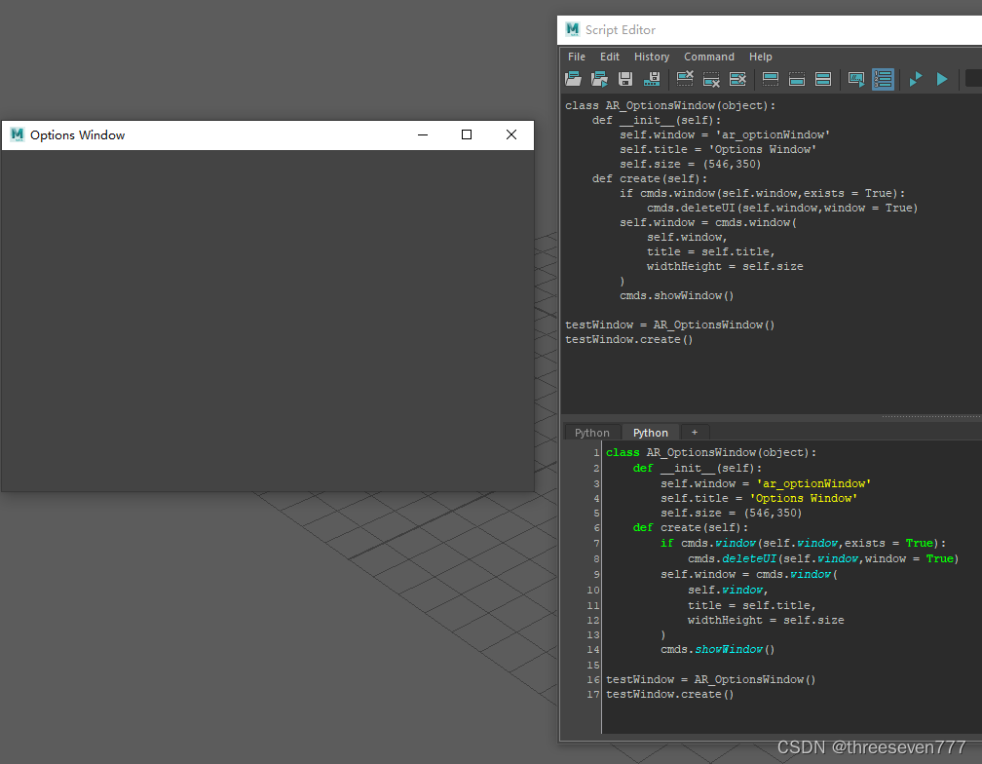Click 'testWindow.create()' in history output pane
Image resolution: width=982 pixels, height=764 pixels.
point(628,339)
